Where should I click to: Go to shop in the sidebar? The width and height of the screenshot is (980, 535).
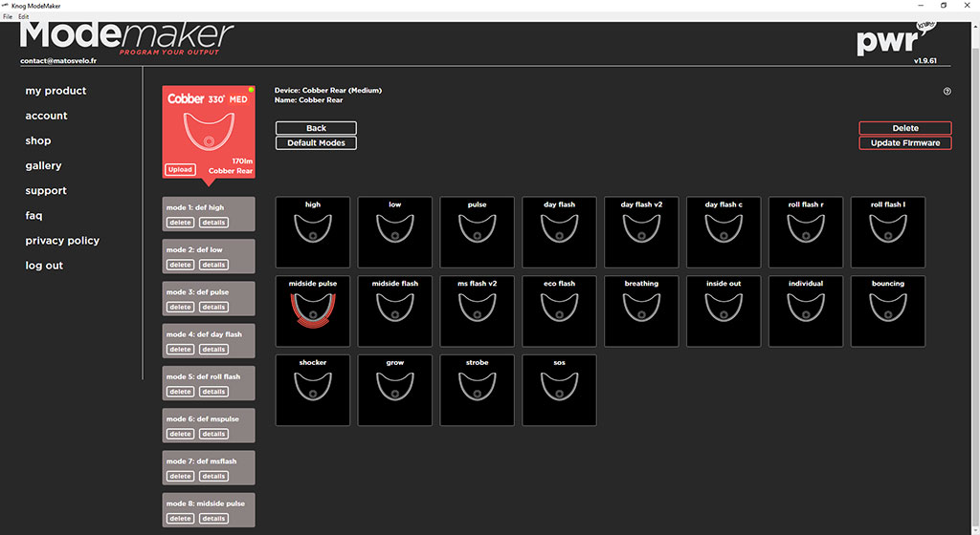click(38, 141)
